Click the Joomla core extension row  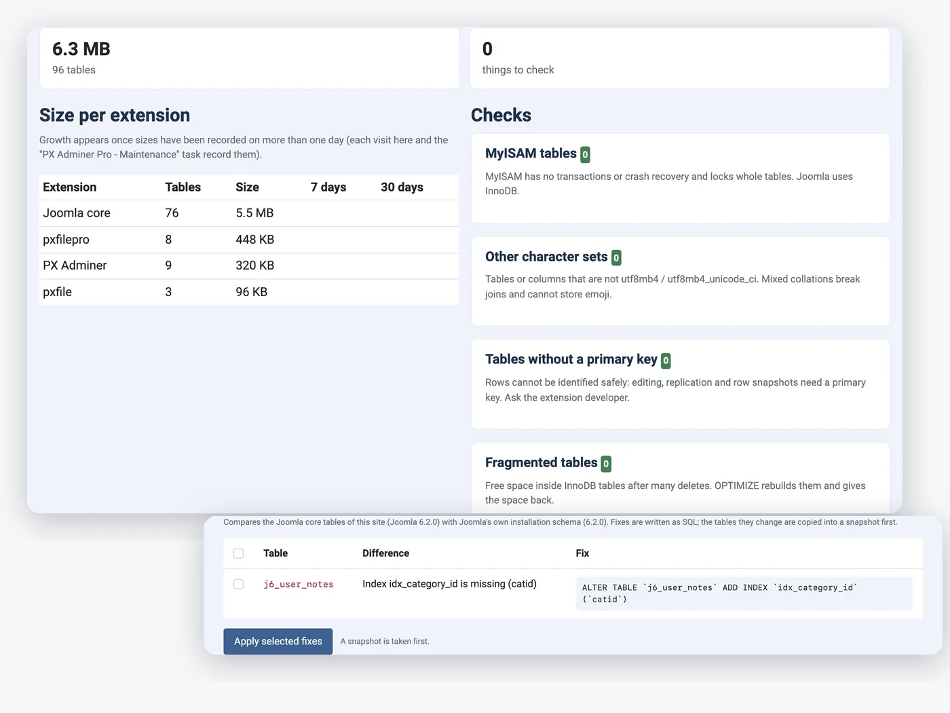pyautogui.click(x=249, y=213)
